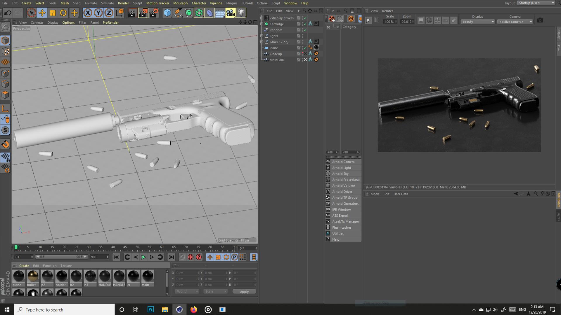Expand the Cartridge object tree
The width and height of the screenshot is (561, 315).
262,24
